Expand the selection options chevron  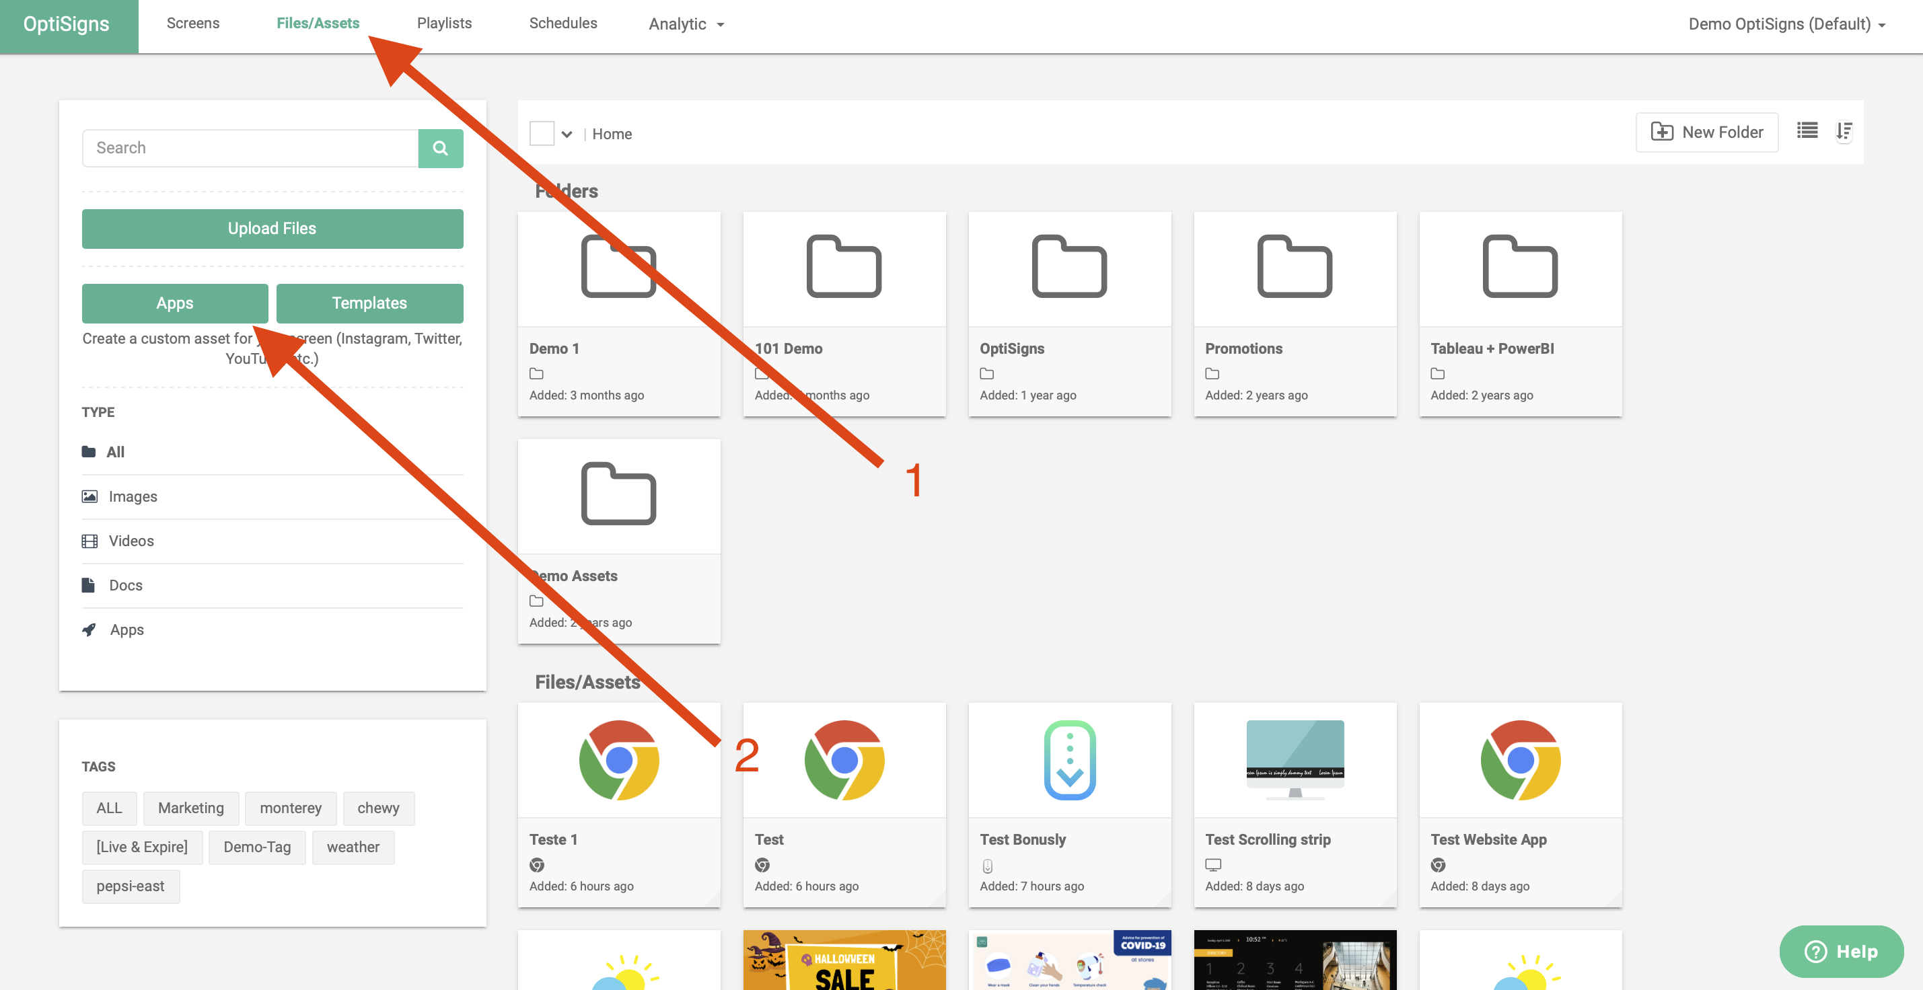point(567,135)
